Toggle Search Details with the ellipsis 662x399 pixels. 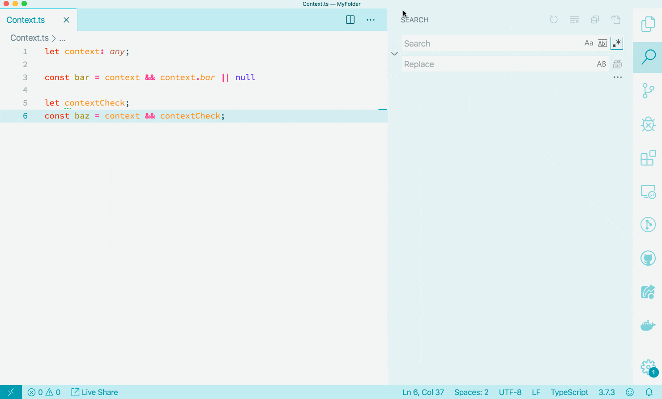(618, 77)
